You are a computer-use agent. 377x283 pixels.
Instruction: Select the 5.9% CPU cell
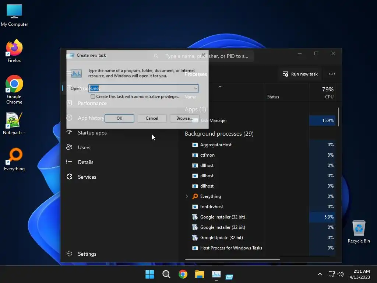(322, 217)
